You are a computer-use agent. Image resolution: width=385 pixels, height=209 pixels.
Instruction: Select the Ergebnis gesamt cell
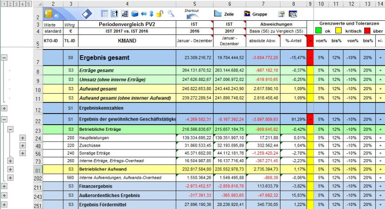pos(127,57)
